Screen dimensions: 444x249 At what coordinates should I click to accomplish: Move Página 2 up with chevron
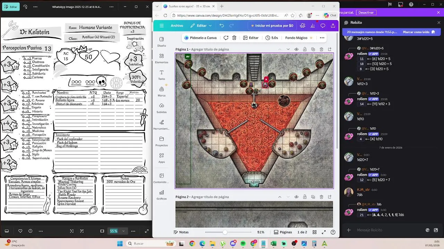[x=280, y=197]
